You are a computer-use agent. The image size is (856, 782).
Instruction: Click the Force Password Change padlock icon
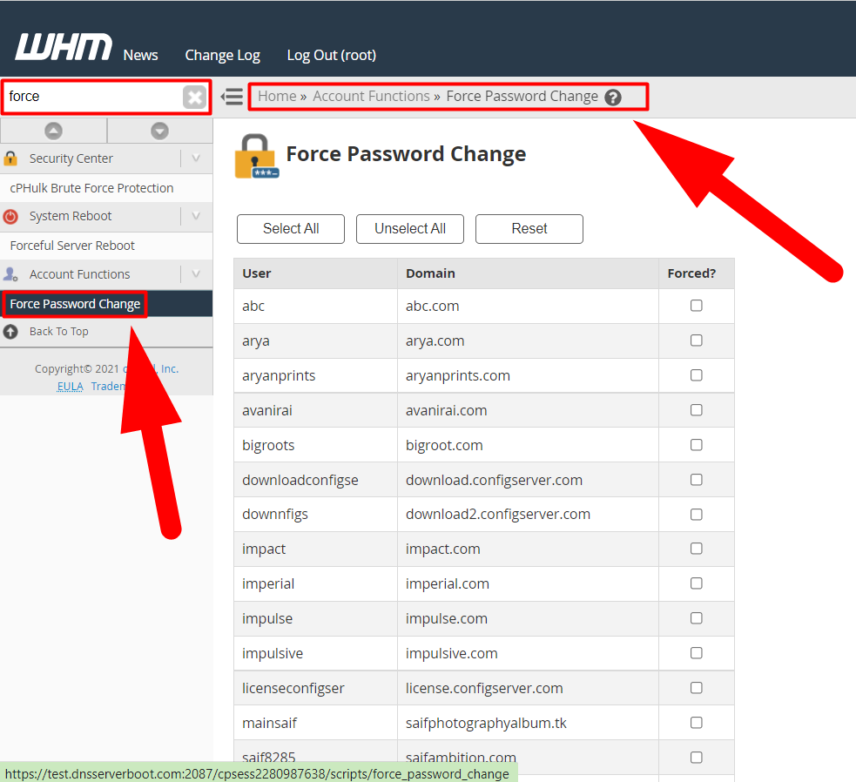pos(256,156)
